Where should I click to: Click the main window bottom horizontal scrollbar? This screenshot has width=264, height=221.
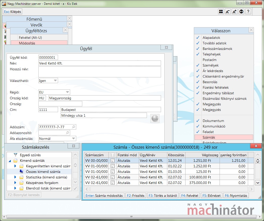click(131, 217)
